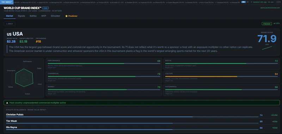Go to the Simulator tab
The image size is (282, 134).
55,16
